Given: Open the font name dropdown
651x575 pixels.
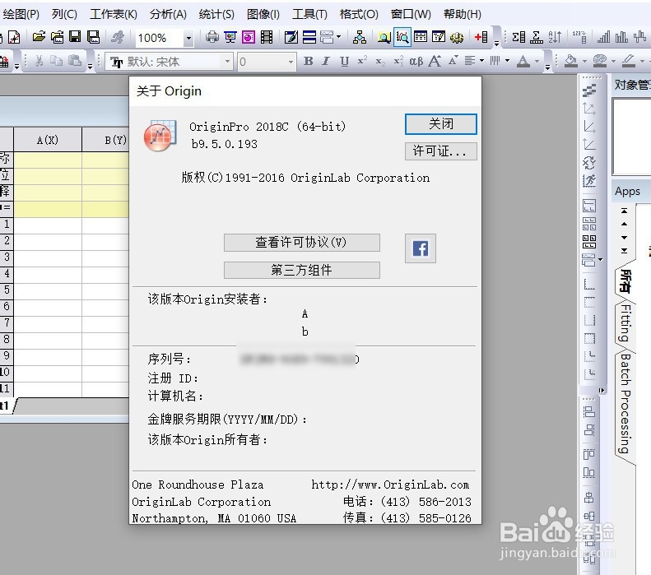Looking at the screenshot, I should pyautogui.click(x=227, y=62).
